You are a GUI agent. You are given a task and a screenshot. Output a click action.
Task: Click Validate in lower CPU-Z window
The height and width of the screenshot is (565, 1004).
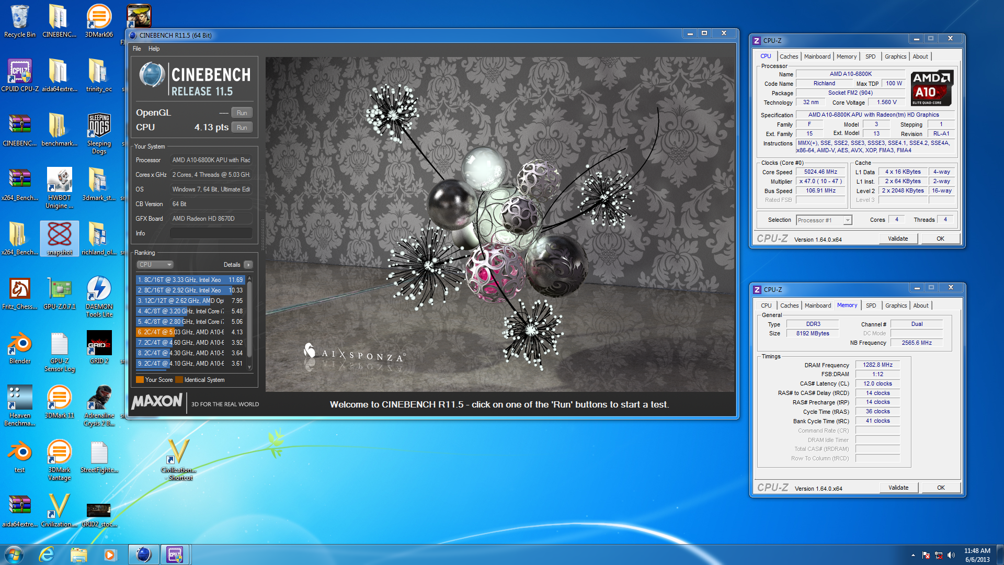pos(898,488)
